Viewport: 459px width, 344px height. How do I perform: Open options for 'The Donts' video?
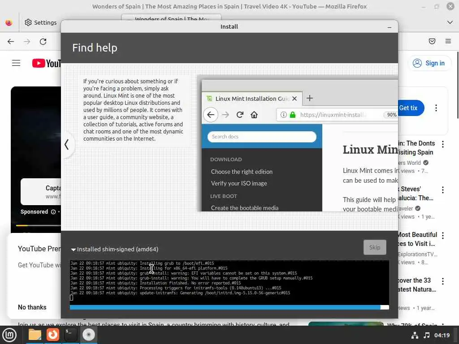(x=443, y=144)
